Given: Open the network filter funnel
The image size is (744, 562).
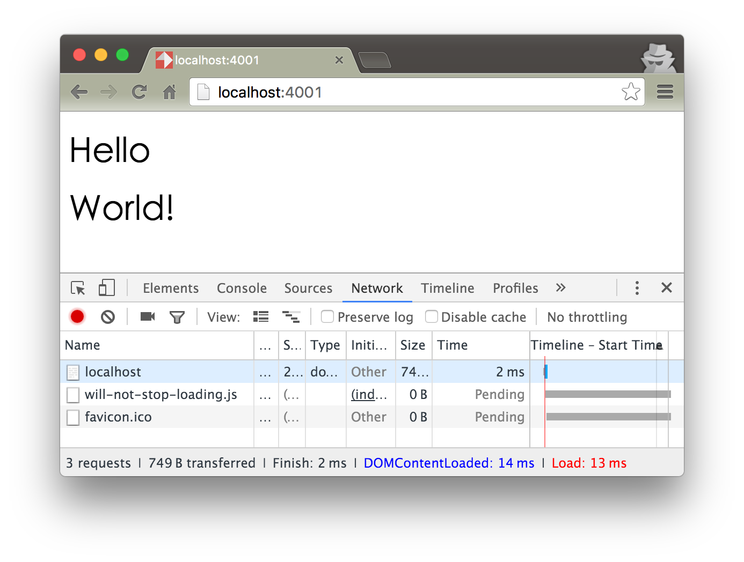Looking at the screenshot, I should point(177,317).
